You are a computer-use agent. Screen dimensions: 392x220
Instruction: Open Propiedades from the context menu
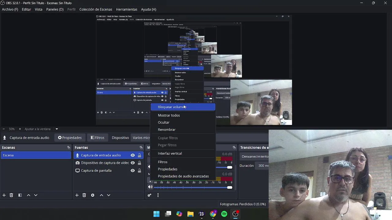(x=183, y=169)
